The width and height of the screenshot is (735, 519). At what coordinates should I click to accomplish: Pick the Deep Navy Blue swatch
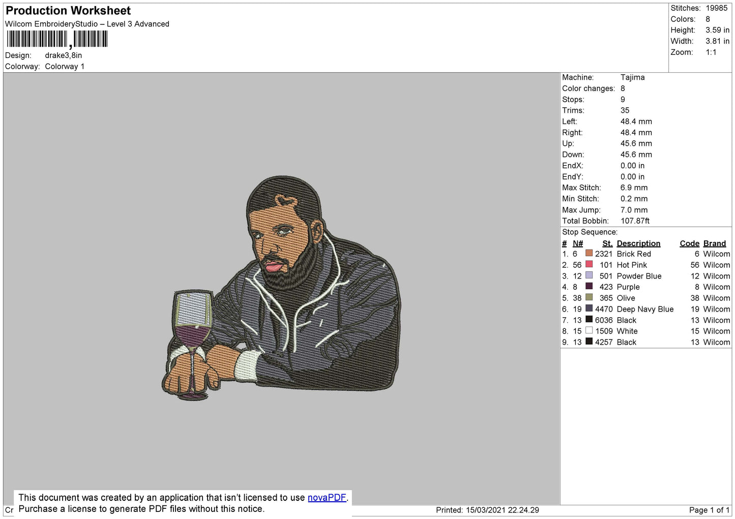point(589,309)
